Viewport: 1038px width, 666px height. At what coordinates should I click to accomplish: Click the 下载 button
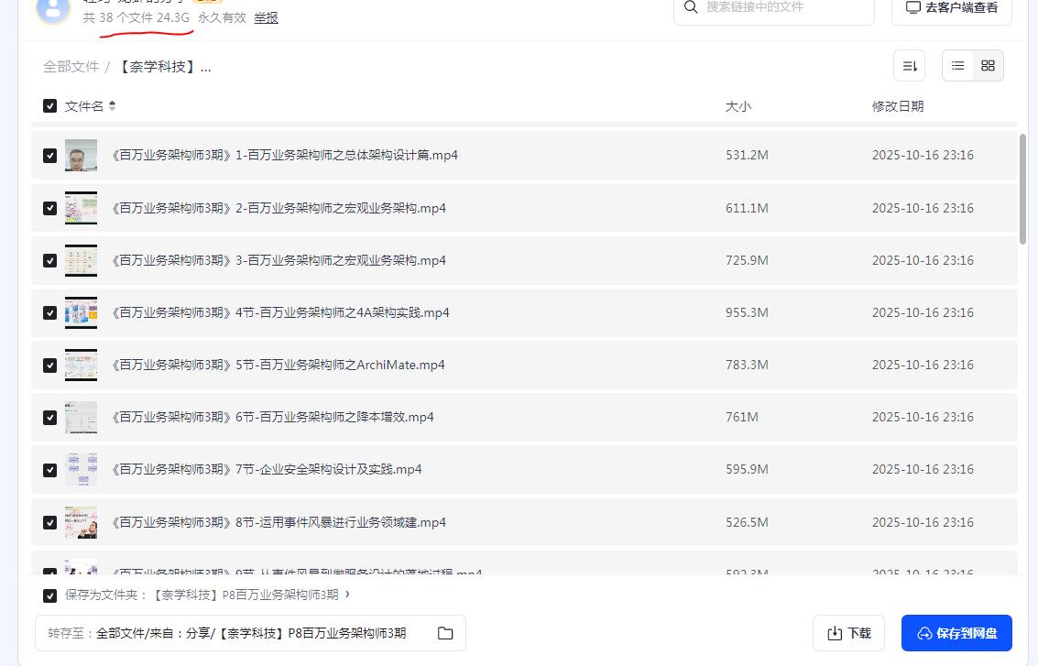point(848,633)
